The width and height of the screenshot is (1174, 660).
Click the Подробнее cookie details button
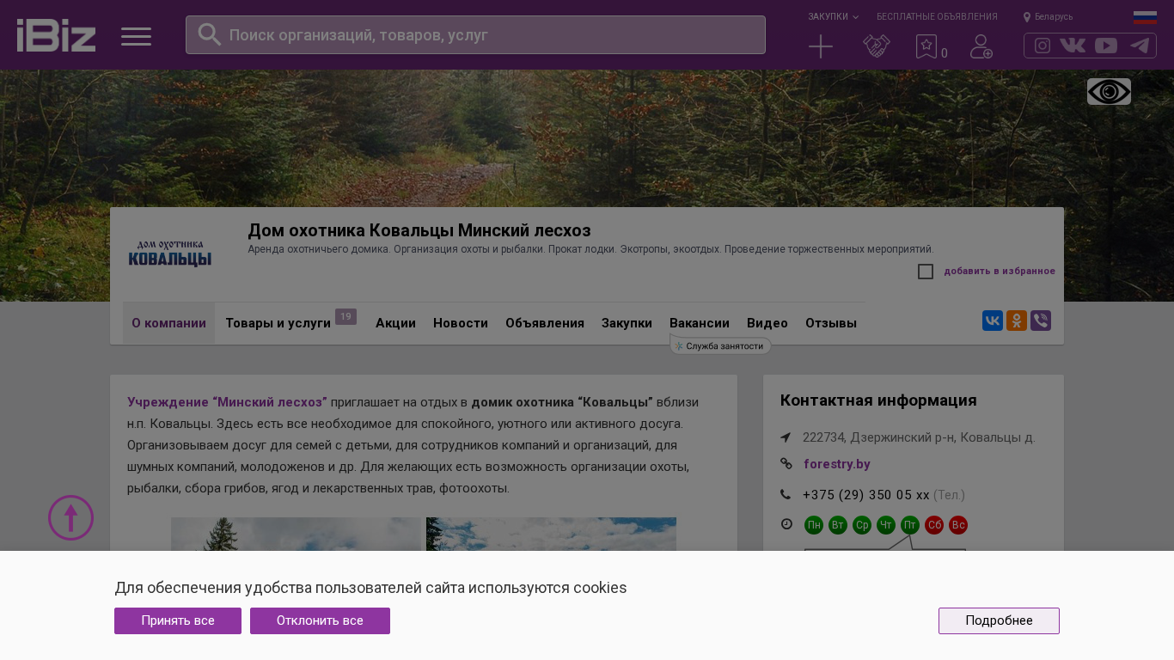(x=999, y=620)
